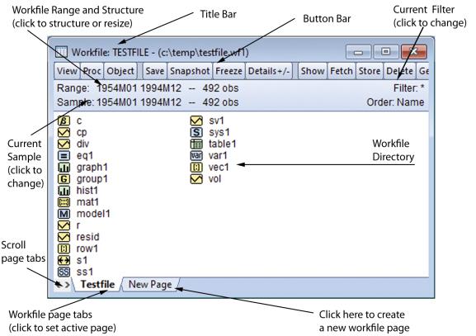The width and height of the screenshot is (476, 336).
Task: Select the coefficient vector icon for c
Action: pyautogui.click(x=64, y=121)
